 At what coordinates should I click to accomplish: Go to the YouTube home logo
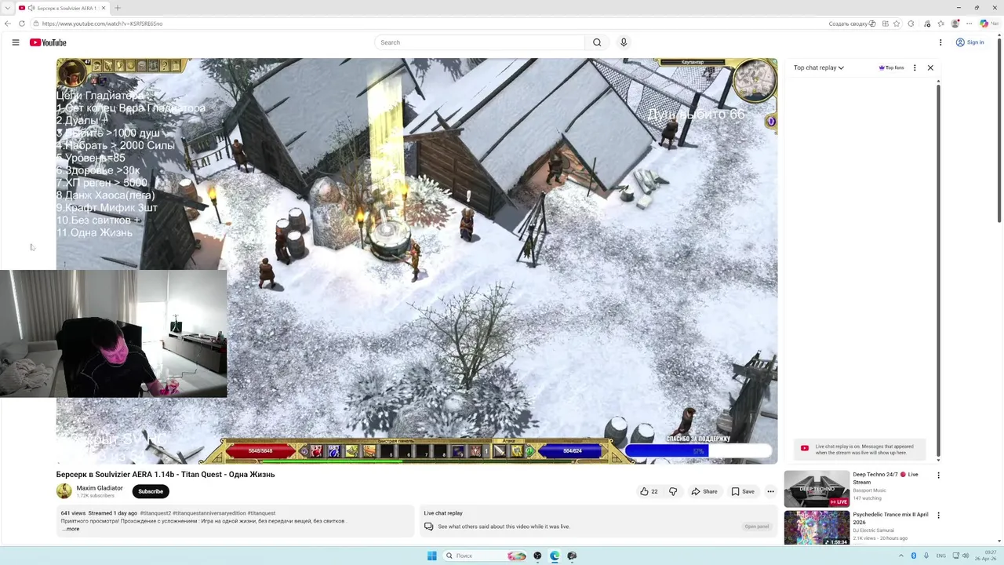coord(48,42)
